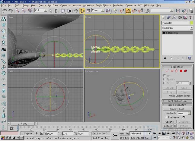Click the Repeat Last button
Image resolution: width=195 pixels, height=141 pixels.
tap(177, 109)
